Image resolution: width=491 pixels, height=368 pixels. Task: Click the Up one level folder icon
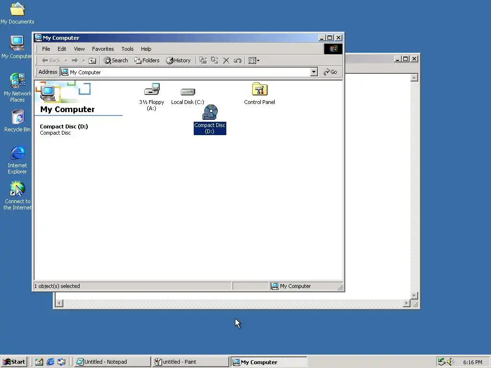[93, 60]
